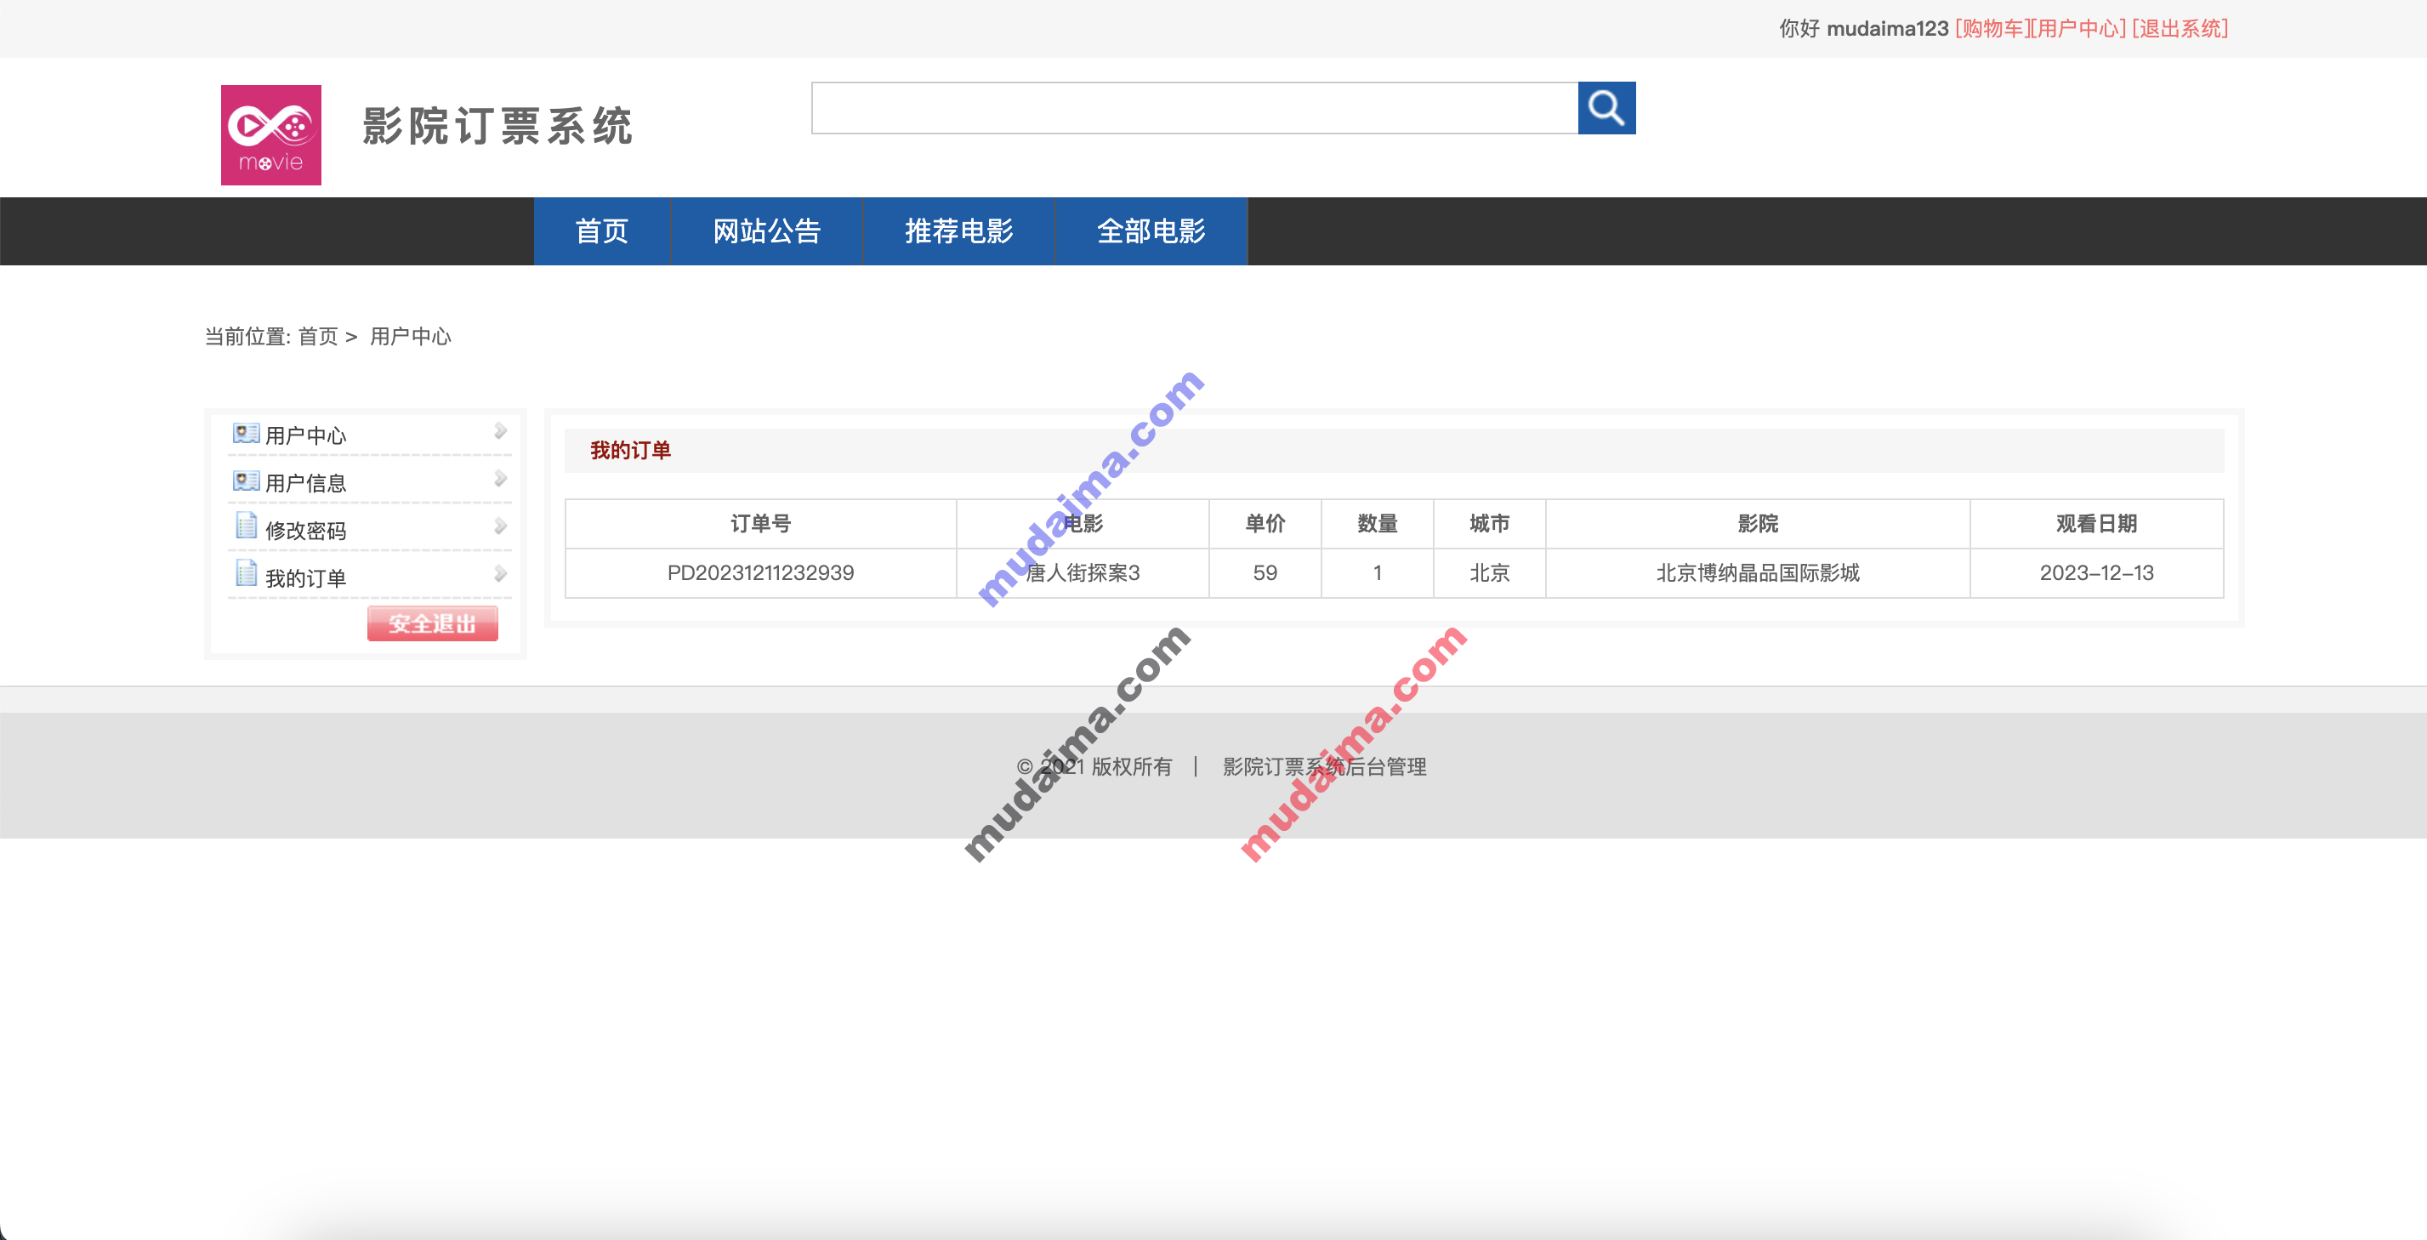Click the 单价 column header
The height and width of the screenshot is (1240, 2427).
tap(1265, 524)
